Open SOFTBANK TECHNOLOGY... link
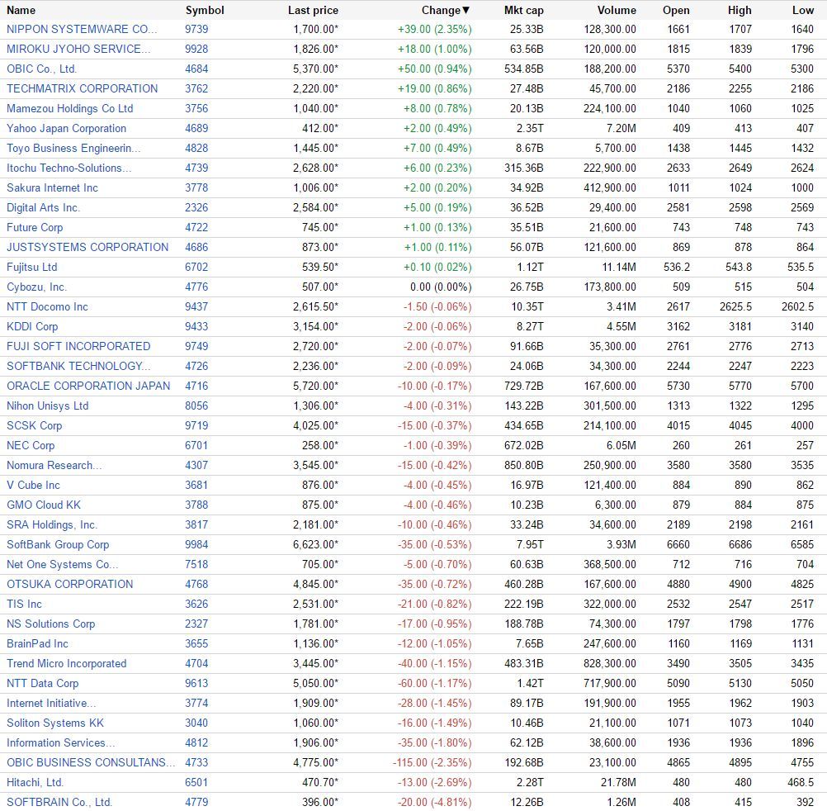Screen dimensions: 827x811 pos(78,366)
